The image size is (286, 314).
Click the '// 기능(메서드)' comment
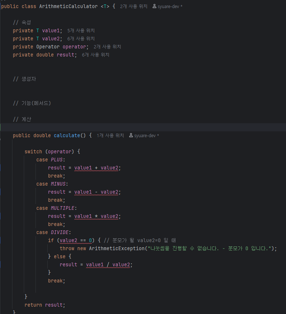(x=32, y=103)
